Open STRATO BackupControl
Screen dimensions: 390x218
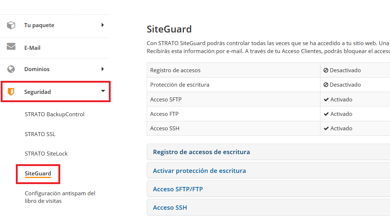pos(54,114)
